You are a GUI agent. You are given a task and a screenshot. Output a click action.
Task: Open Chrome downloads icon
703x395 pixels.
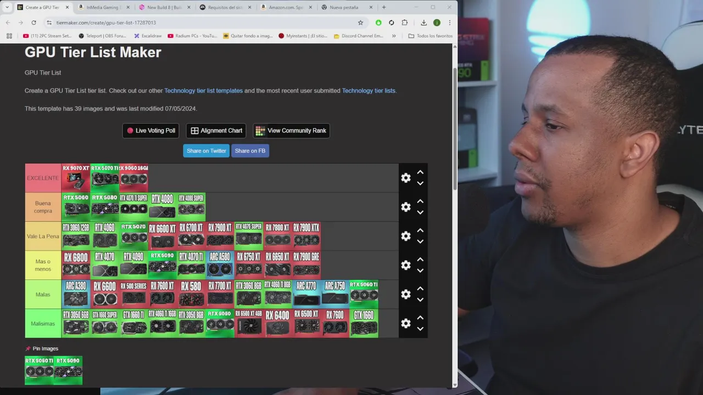(x=423, y=22)
